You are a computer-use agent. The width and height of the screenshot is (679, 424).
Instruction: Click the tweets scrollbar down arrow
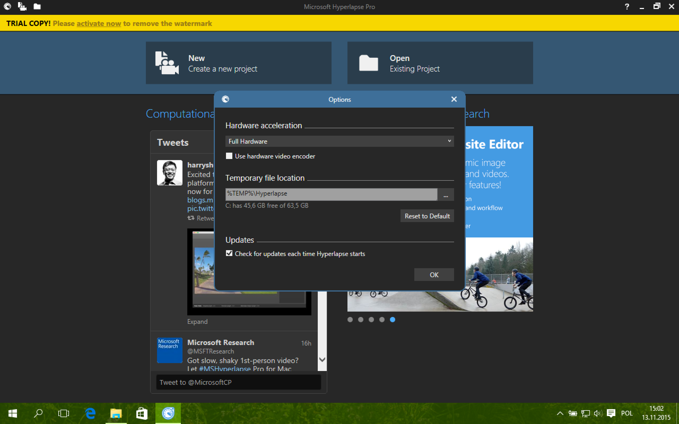(x=322, y=360)
